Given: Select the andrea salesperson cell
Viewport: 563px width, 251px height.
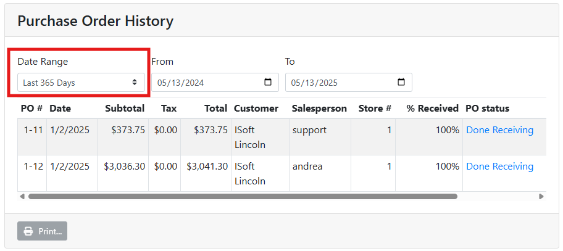Looking at the screenshot, I should tap(307, 167).
